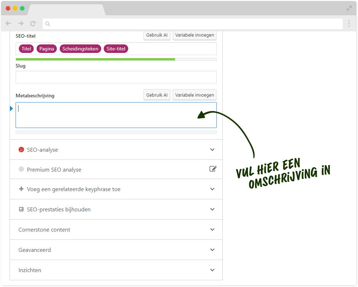358x287 pixels.
Task: Click the plus icon for related keyphrase
Action: point(21,189)
